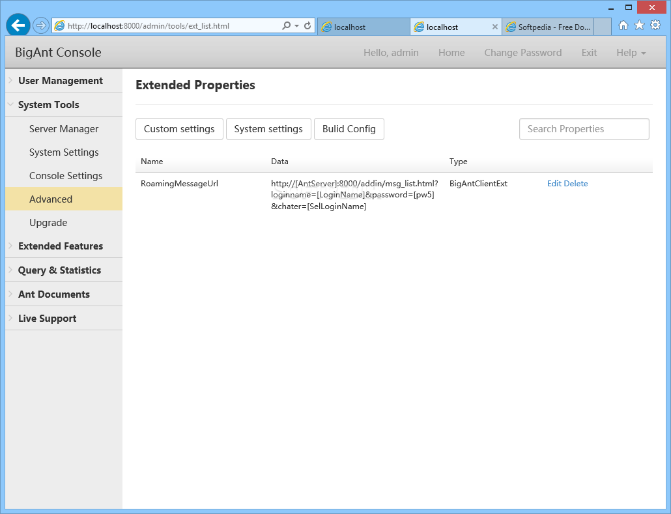671x514 pixels.
Task: Click the RoamingMessageUrl data URL text
Action: pos(354,195)
